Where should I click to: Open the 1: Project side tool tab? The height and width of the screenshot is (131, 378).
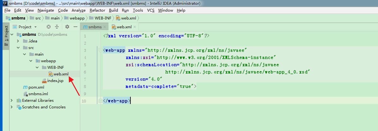6,36
